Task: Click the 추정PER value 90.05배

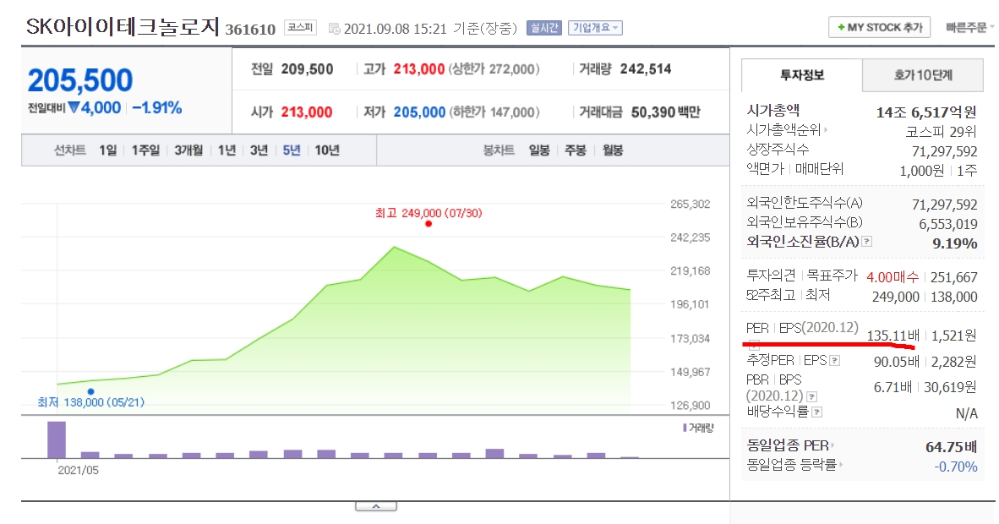Action: pyautogui.click(x=897, y=362)
